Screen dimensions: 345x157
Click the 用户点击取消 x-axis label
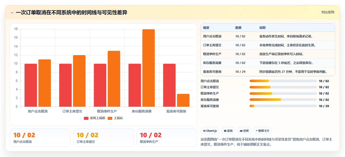pyautogui.click(x=38, y=111)
